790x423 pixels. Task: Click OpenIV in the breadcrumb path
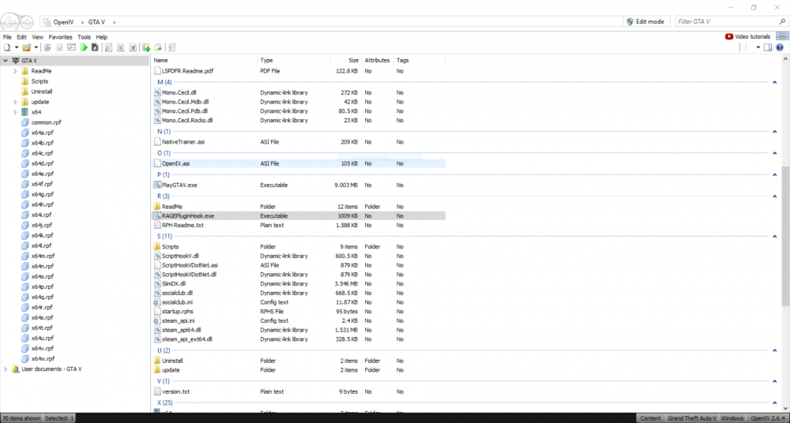tap(63, 21)
